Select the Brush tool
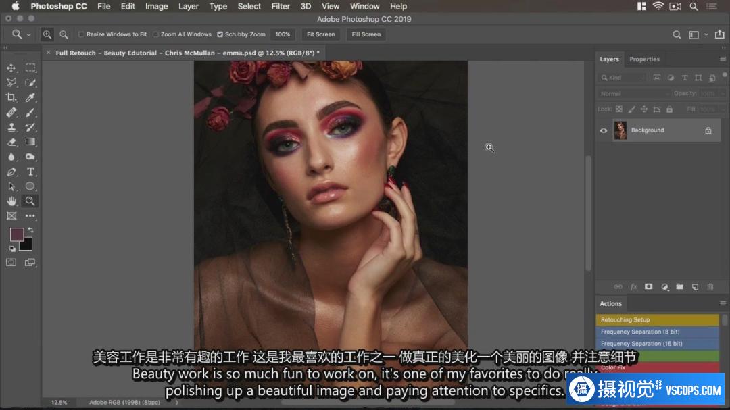The width and height of the screenshot is (730, 410). tap(30, 113)
